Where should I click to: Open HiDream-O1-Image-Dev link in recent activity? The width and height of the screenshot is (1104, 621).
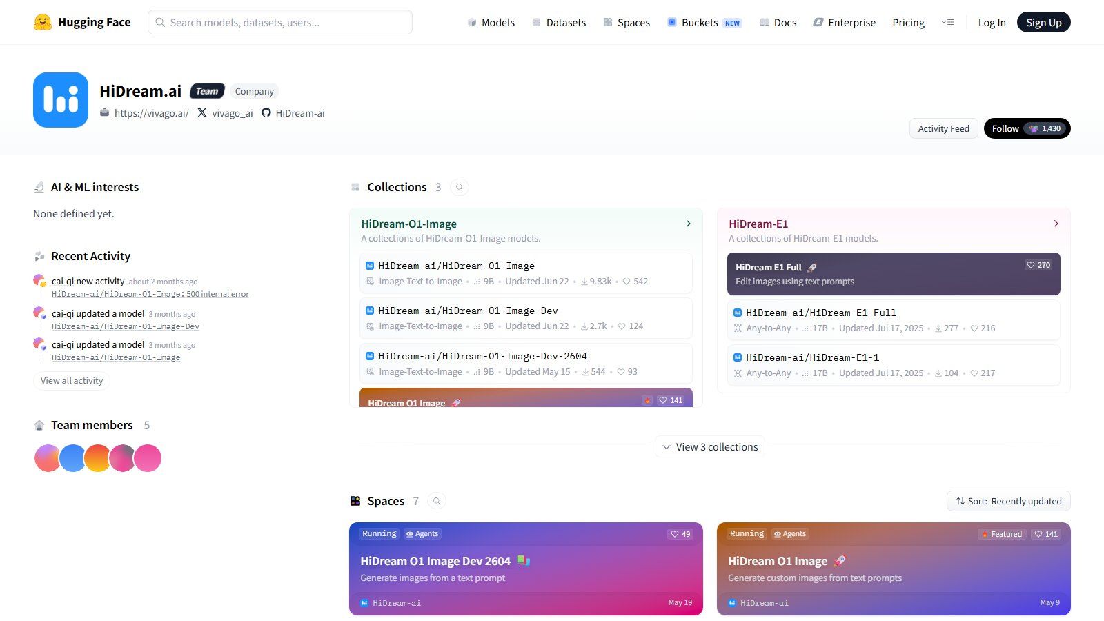point(126,326)
